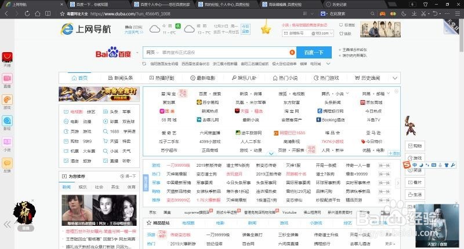Open the reading view book icon
Image resolution: width=464 pixels, height=249 pixels.
[x=48, y=13]
